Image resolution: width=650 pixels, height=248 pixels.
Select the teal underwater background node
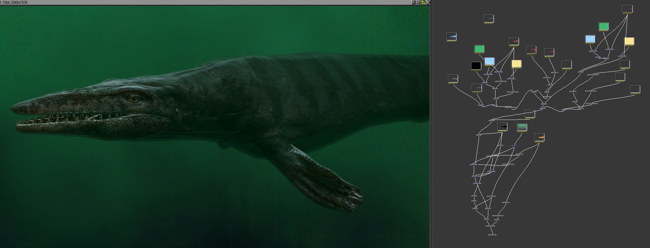pyautogui.click(x=522, y=127)
